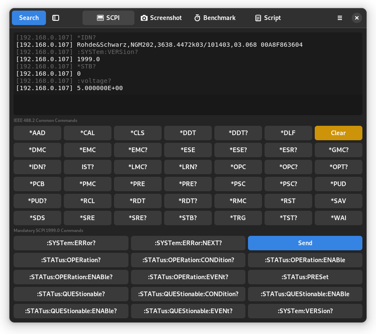
Task: Click the *SRE command button
Action: (88, 218)
